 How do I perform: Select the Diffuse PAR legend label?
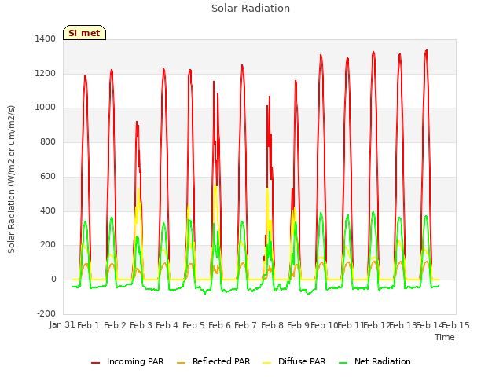pos(302,361)
